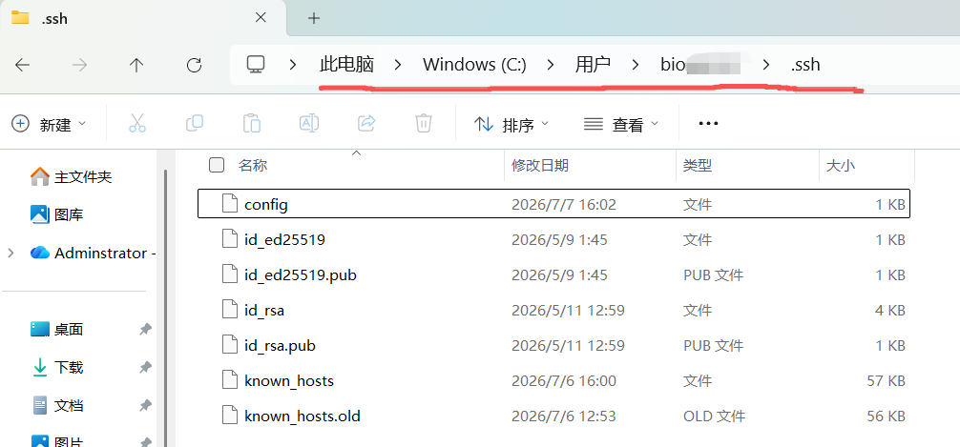Open 主文件夹 in sidebar
Image resolution: width=960 pixels, height=447 pixels.
click(71, 177)
